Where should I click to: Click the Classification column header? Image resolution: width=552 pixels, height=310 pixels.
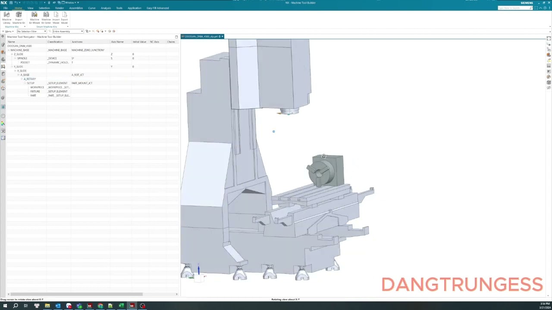click(x=59, y=42)
